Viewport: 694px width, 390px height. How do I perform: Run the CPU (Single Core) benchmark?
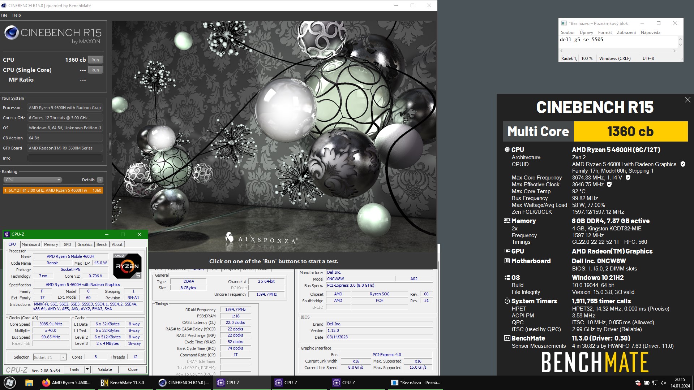pos(95,70)
